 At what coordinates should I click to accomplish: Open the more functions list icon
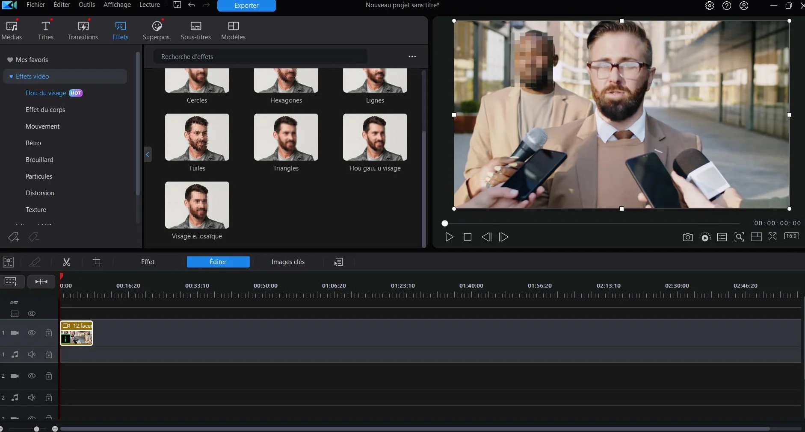click(339, 262)
